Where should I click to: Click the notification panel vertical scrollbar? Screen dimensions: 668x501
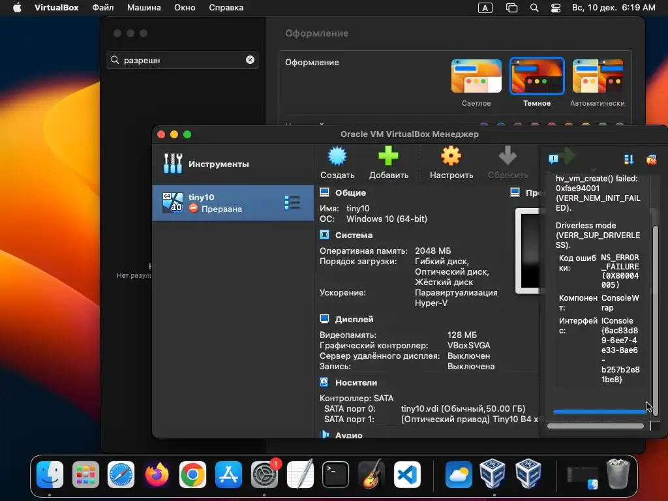tap(656, 320)
